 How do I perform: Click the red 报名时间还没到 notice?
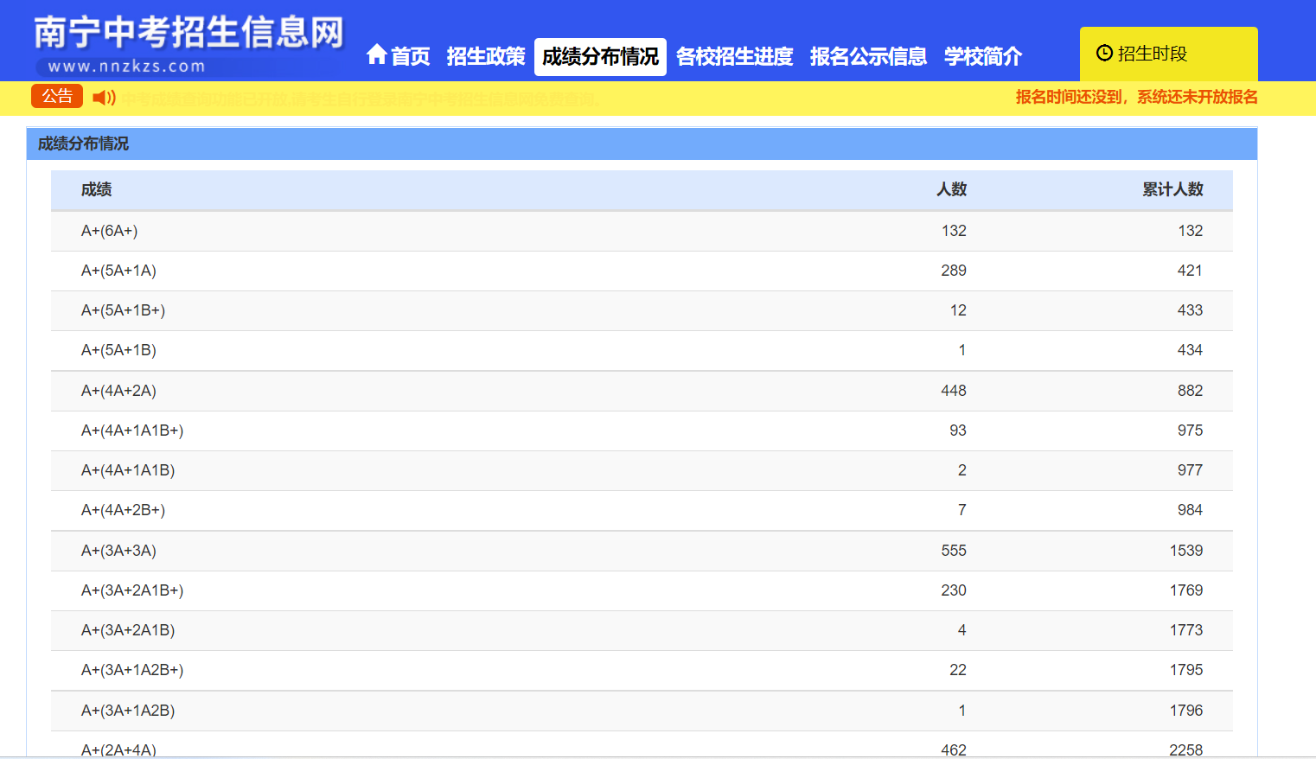(x=1136, y=97)
